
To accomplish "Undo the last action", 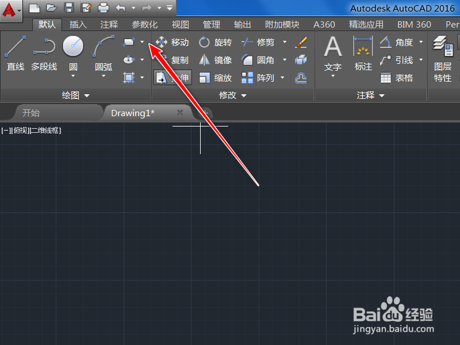I will click(121, 8).
